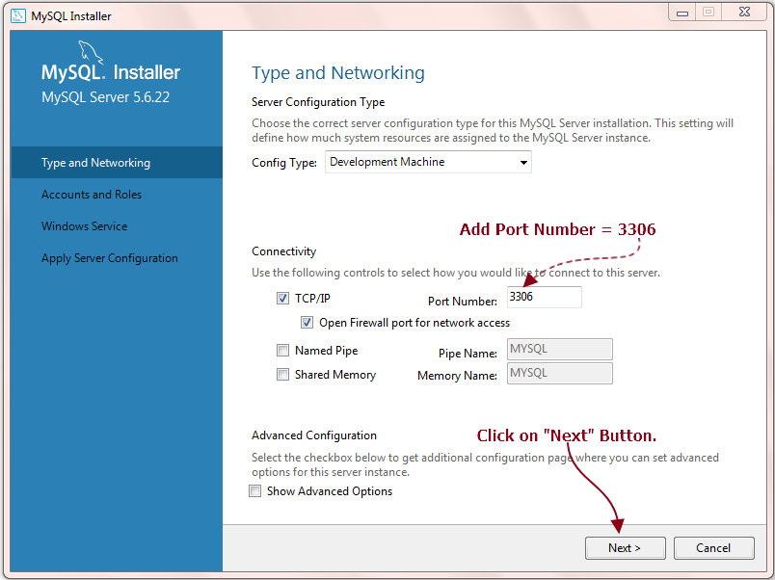Click the Pipe Name: label
Screen dimensions: 775x580
point(468,354)
